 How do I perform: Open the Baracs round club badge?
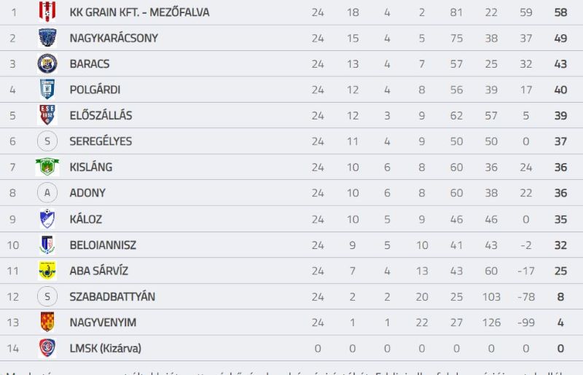click(x=47, y=63)
